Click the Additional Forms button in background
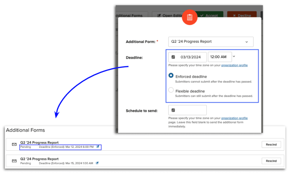This screenshot has width=291, height=173. pyautogui.click(x=132, y=15)
